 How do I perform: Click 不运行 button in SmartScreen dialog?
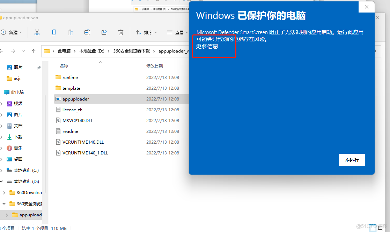[352, 160]
